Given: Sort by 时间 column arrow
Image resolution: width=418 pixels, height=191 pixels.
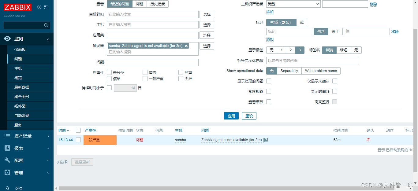Looking at the screenshot, I should tap(68, 131).
